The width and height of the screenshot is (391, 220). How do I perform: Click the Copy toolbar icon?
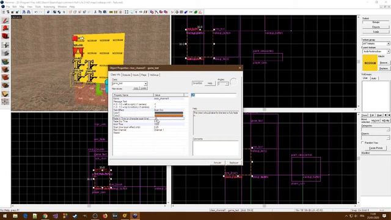(x=100, y=12)
